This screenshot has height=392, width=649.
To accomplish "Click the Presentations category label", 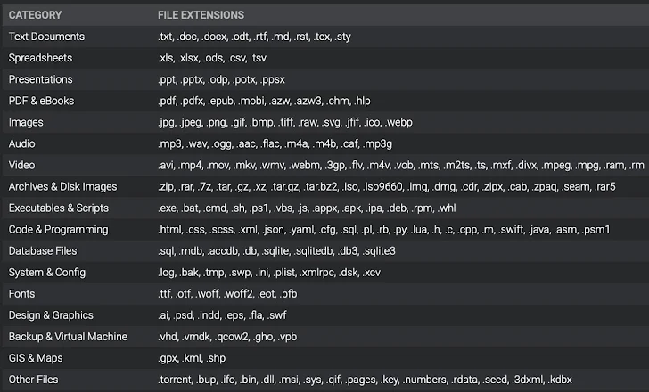I will coord(41,79).
